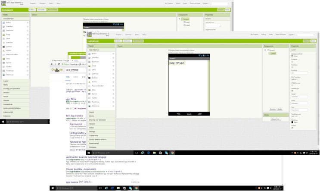The height and width of the screenshot is (191, 320).
Task: Expand Layout category in front window palette
Action: (x=101, y=112)
